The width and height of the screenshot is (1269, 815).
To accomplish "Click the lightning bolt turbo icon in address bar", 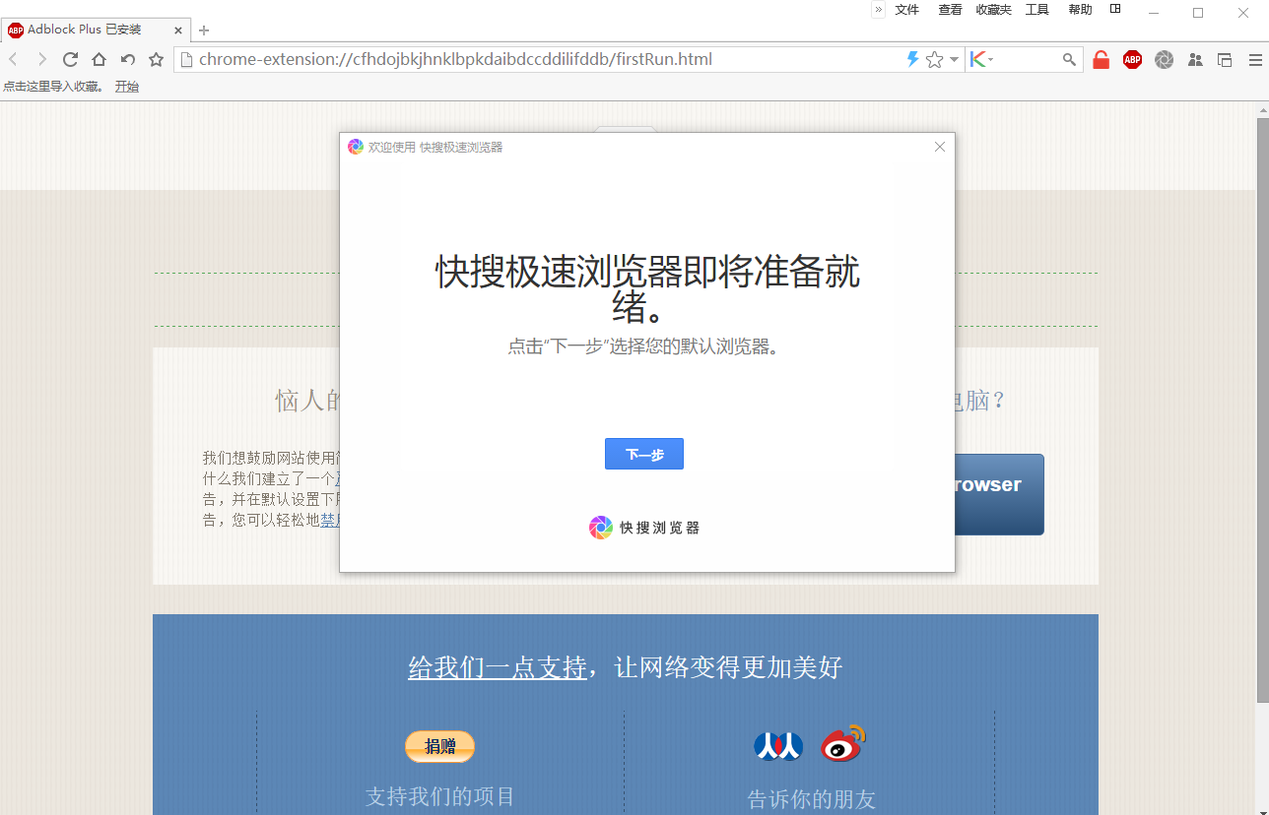I will pyautogui.click(x=911, y=59).
